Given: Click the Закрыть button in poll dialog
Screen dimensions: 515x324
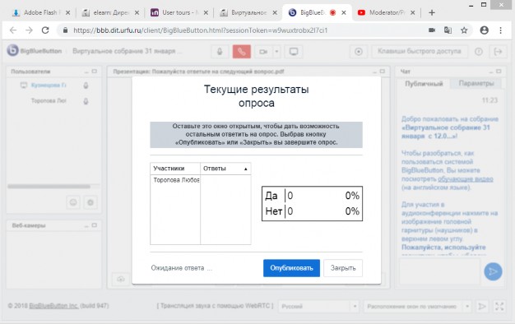Looking at the screenshot, I should [343, 268].
